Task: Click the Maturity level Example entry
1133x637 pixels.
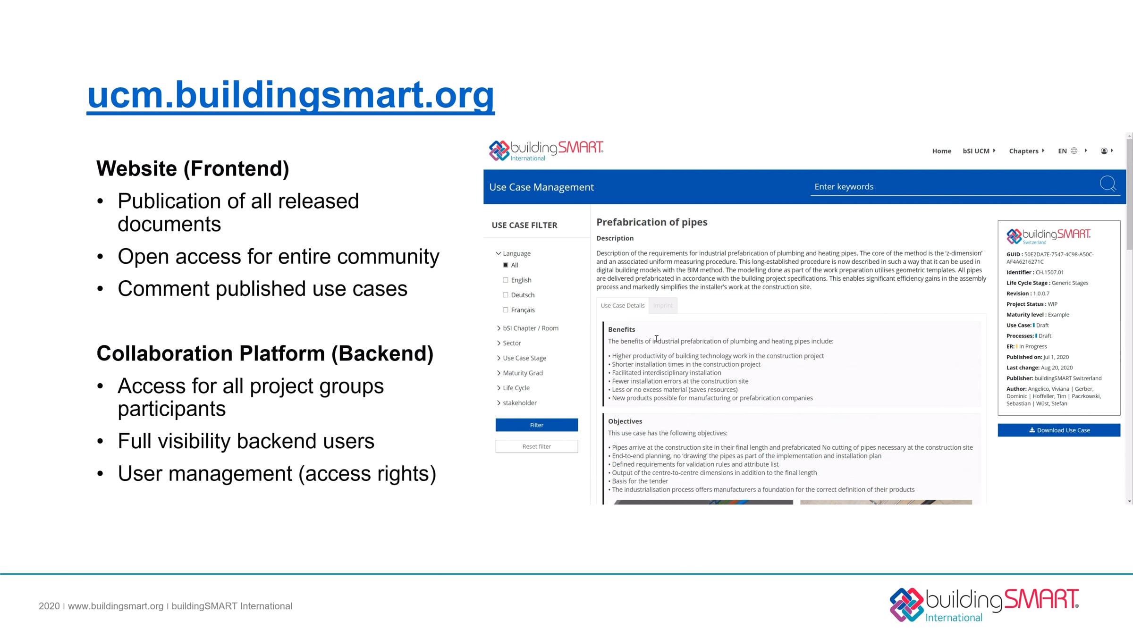Action: [x=1038, y=315]
